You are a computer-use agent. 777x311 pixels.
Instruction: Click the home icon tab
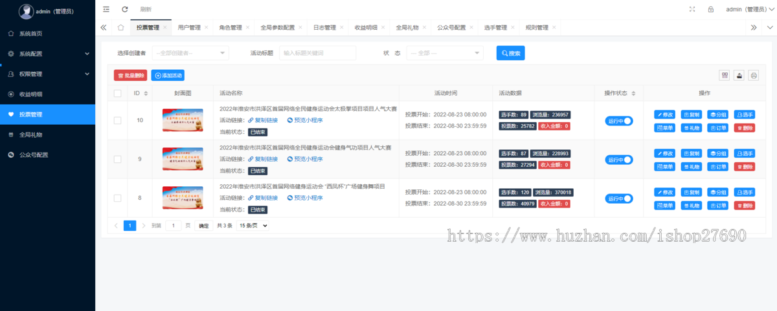click(120, 28)
